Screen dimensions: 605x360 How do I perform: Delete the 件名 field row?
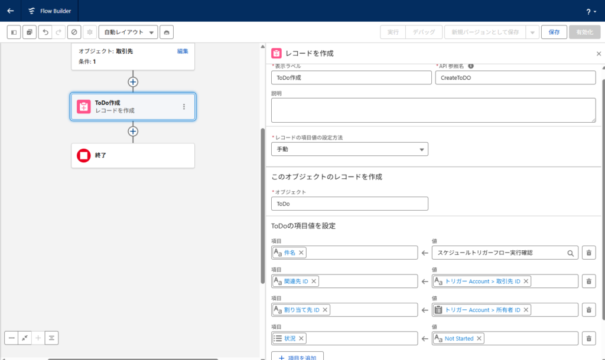tap(589, 253)
